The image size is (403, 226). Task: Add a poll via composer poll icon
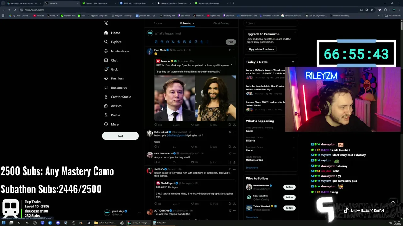[173, 42]
